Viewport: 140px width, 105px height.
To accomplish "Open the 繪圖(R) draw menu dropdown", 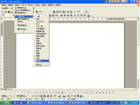I will click(x=5, y=96).
